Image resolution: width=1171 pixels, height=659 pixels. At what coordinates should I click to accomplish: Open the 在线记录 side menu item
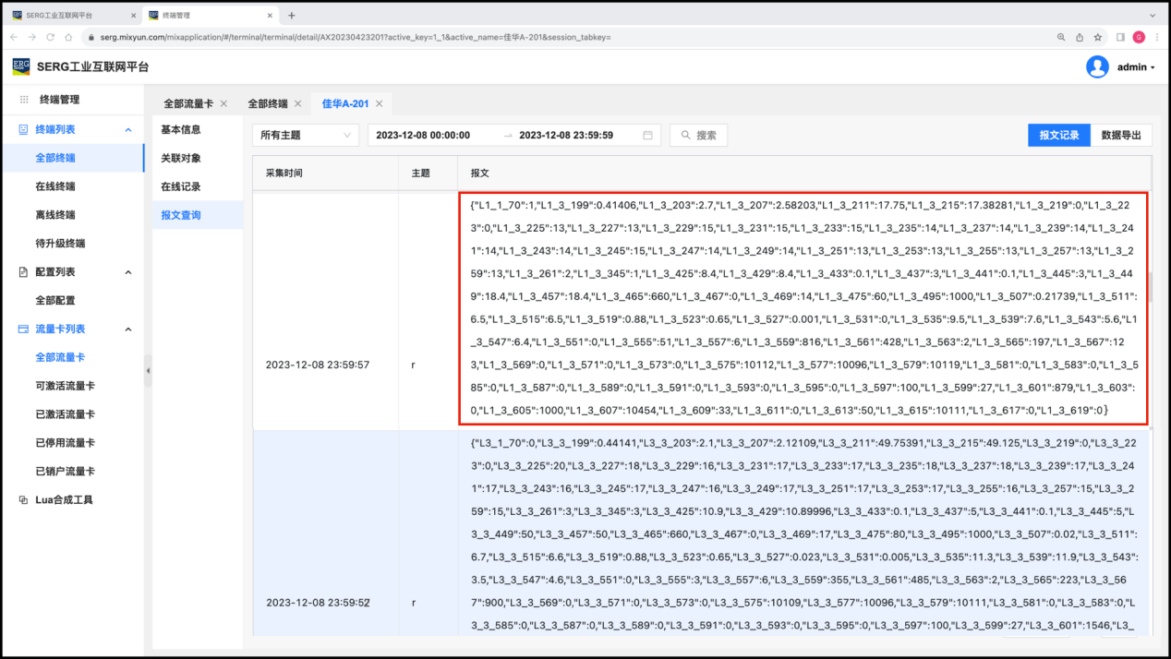(x=181, y=186)
